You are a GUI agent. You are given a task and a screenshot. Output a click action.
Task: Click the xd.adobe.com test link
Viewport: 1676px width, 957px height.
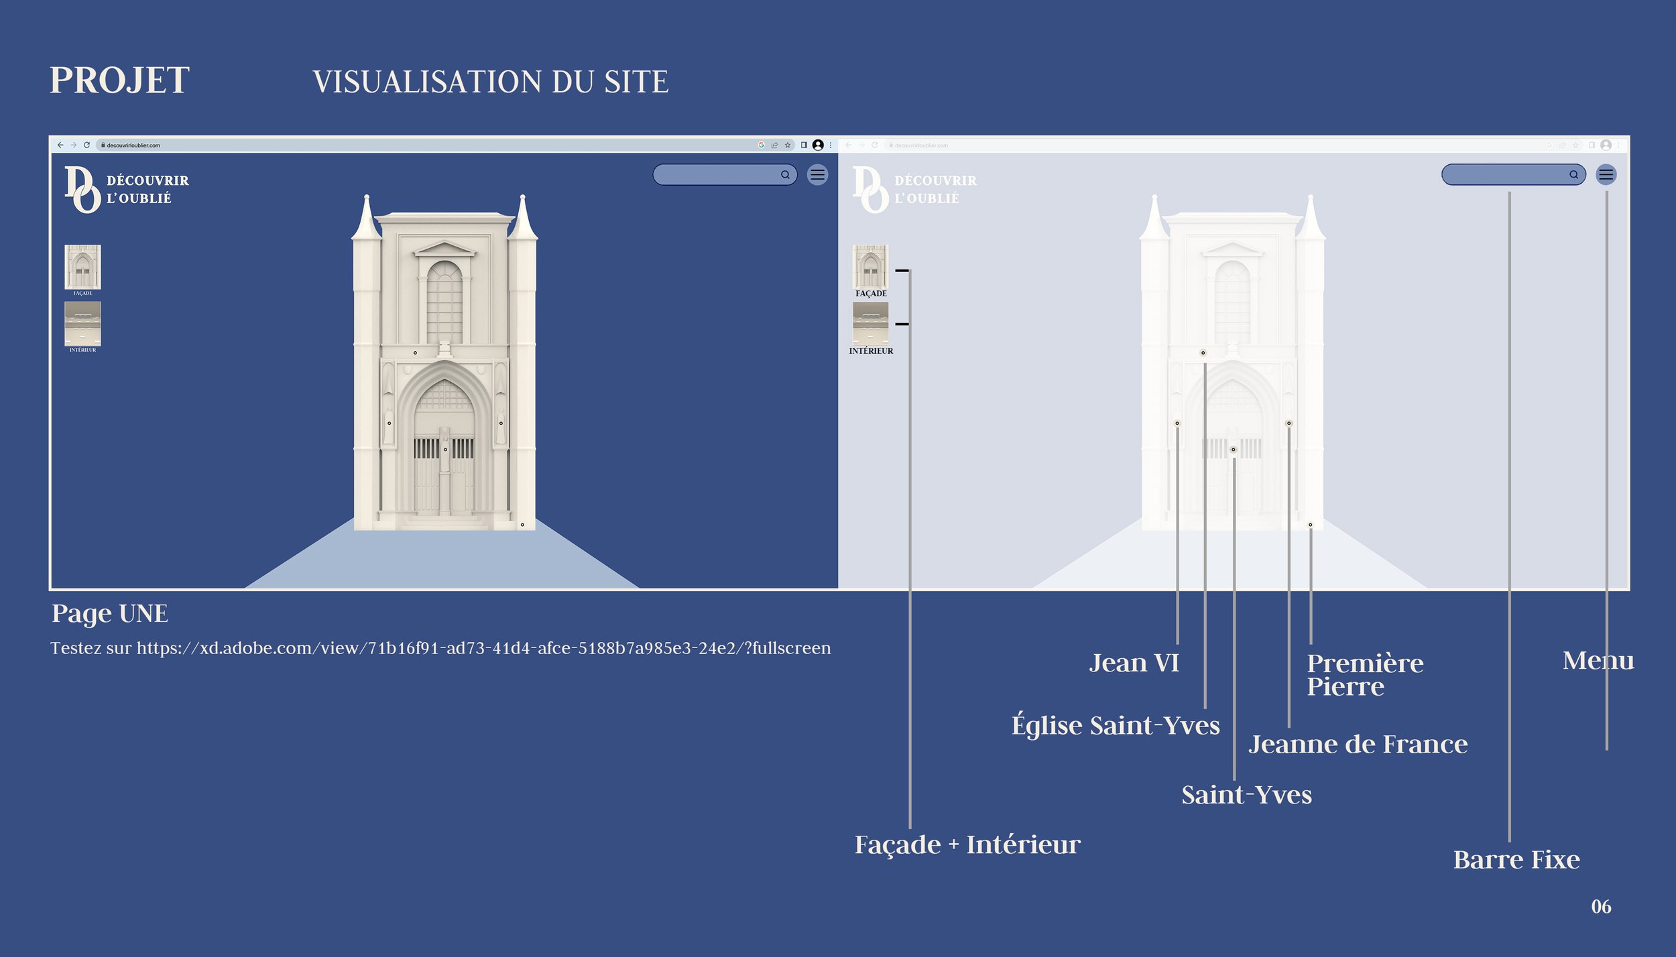pyautogui.click(x=483, y=648)
